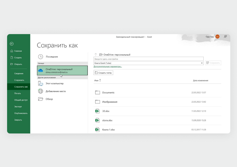
Task: Select the file name stonx.xlsx
Action: pos(107,120)
